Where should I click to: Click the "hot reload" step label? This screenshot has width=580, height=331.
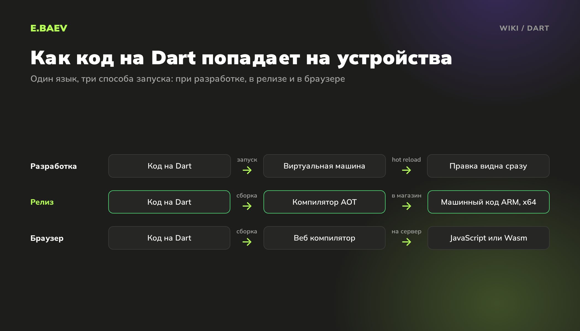[406, 159]
